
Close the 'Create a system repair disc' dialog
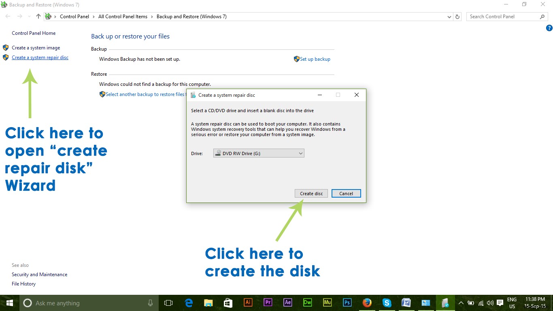[356, 95]
